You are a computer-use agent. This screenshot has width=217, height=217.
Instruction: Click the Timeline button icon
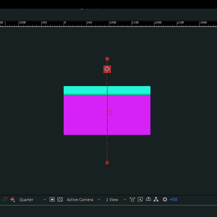(148, 199)
